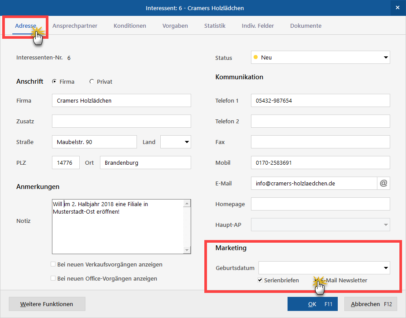The image size is (406, 318).
Task: Click the Mobil field with 0170-2583691
Action: pos(320,163)
